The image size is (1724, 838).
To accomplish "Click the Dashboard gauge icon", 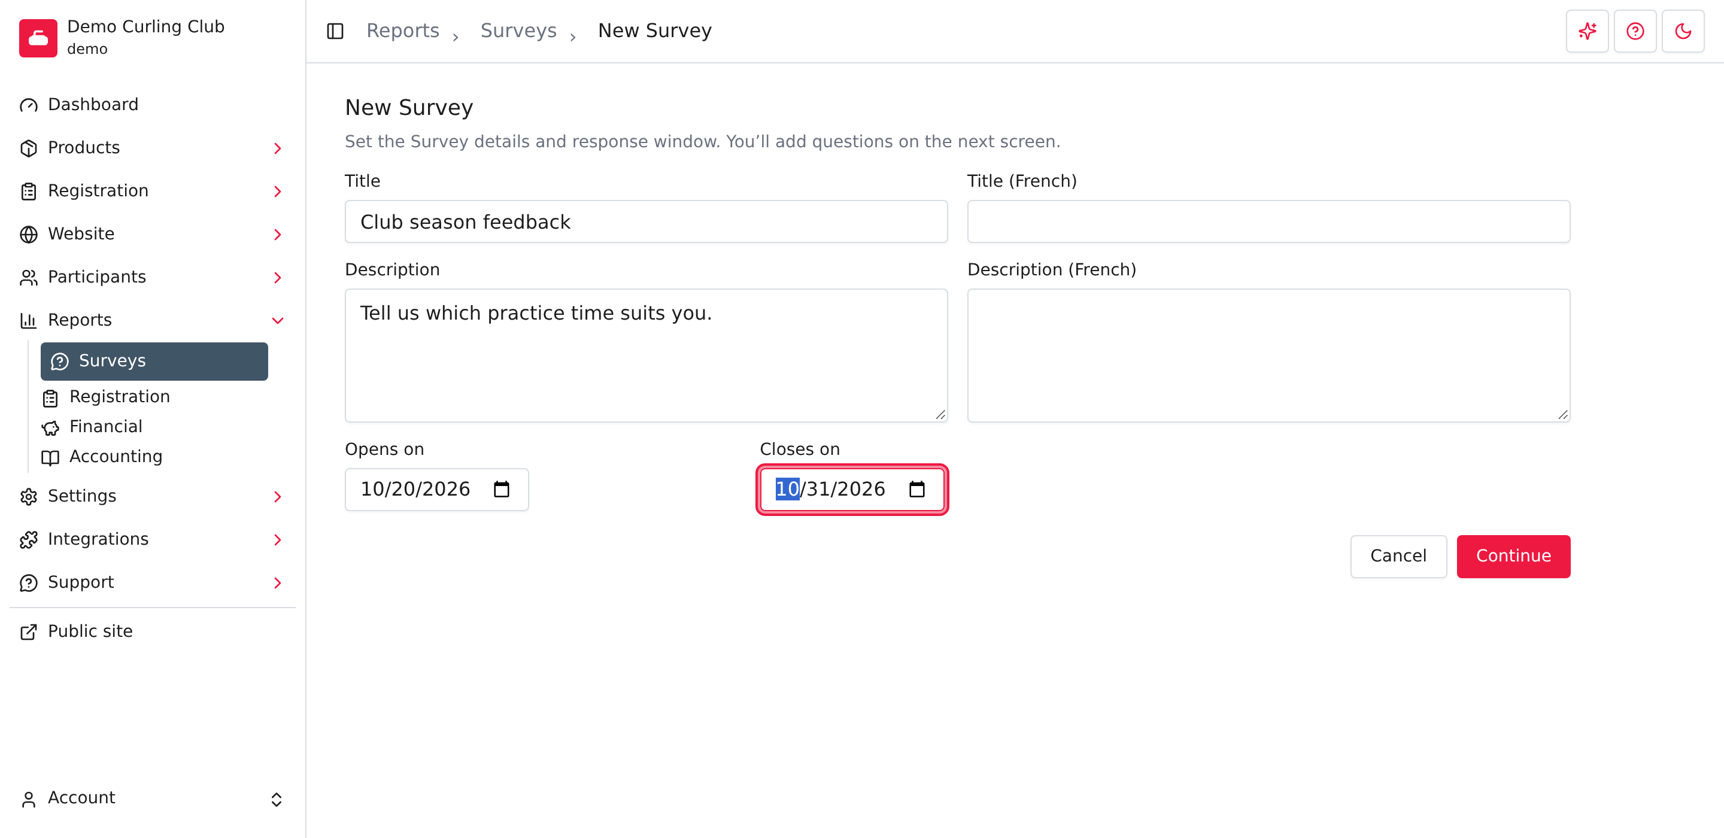I will tap(28, 105).
